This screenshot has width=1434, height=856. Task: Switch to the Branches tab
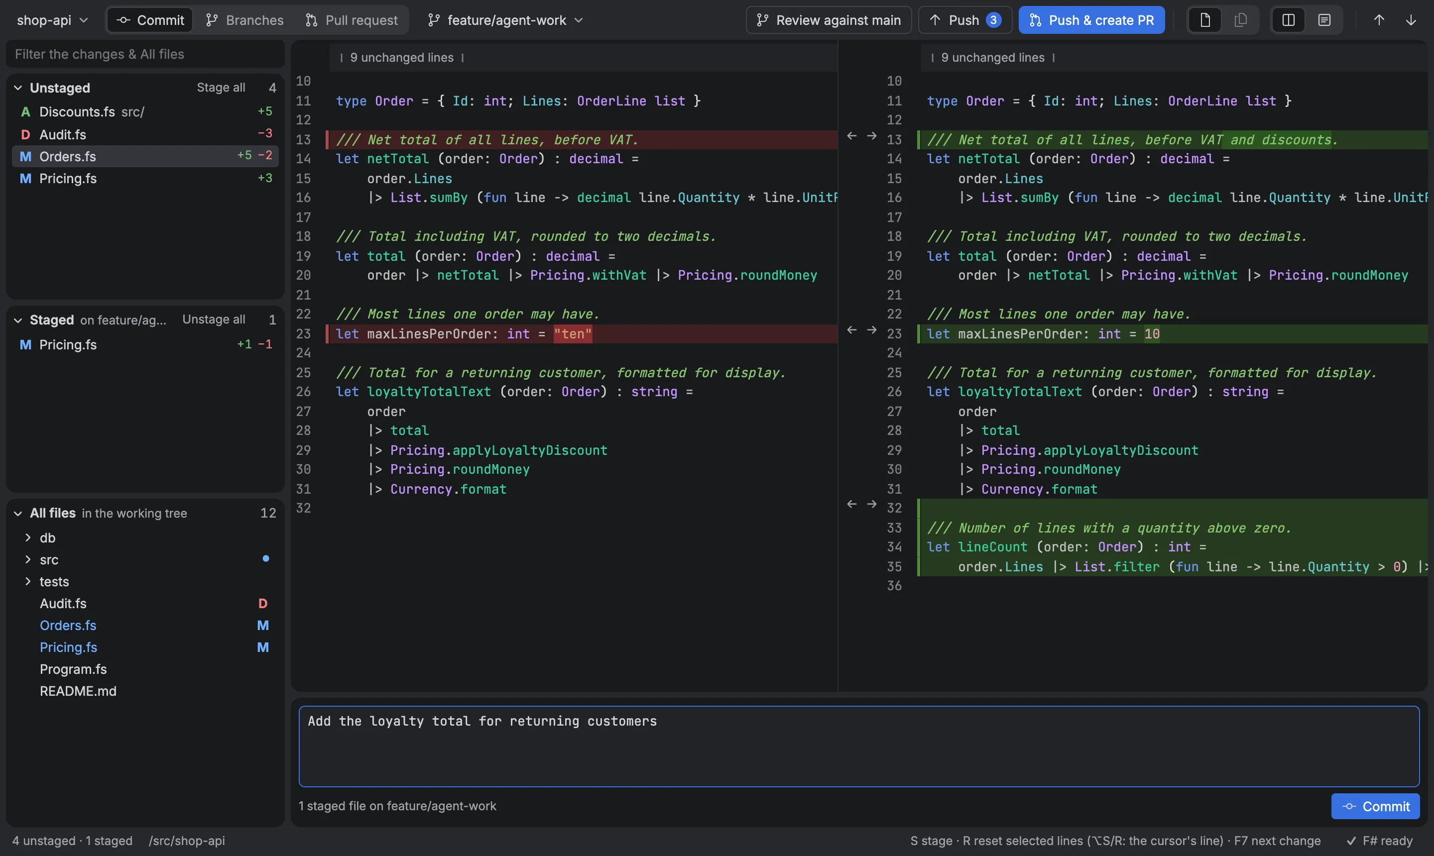(x=244, y=20)
